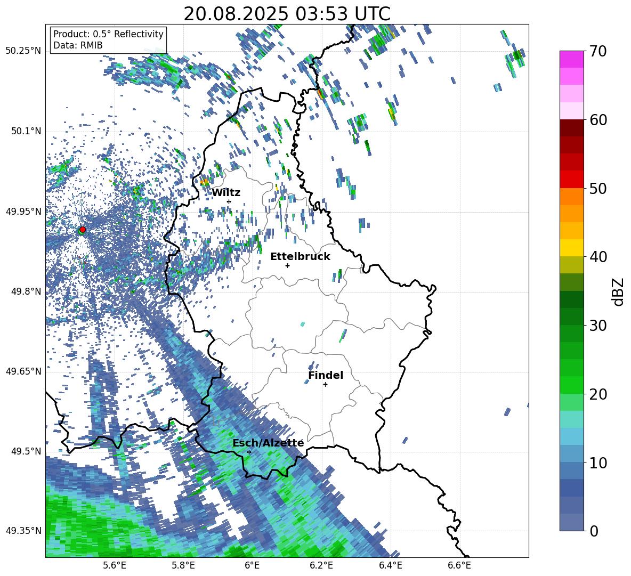Click the 6.4°E longitude tick label
This screenshot has width=631, height=576.
click(x=390, y=565)
